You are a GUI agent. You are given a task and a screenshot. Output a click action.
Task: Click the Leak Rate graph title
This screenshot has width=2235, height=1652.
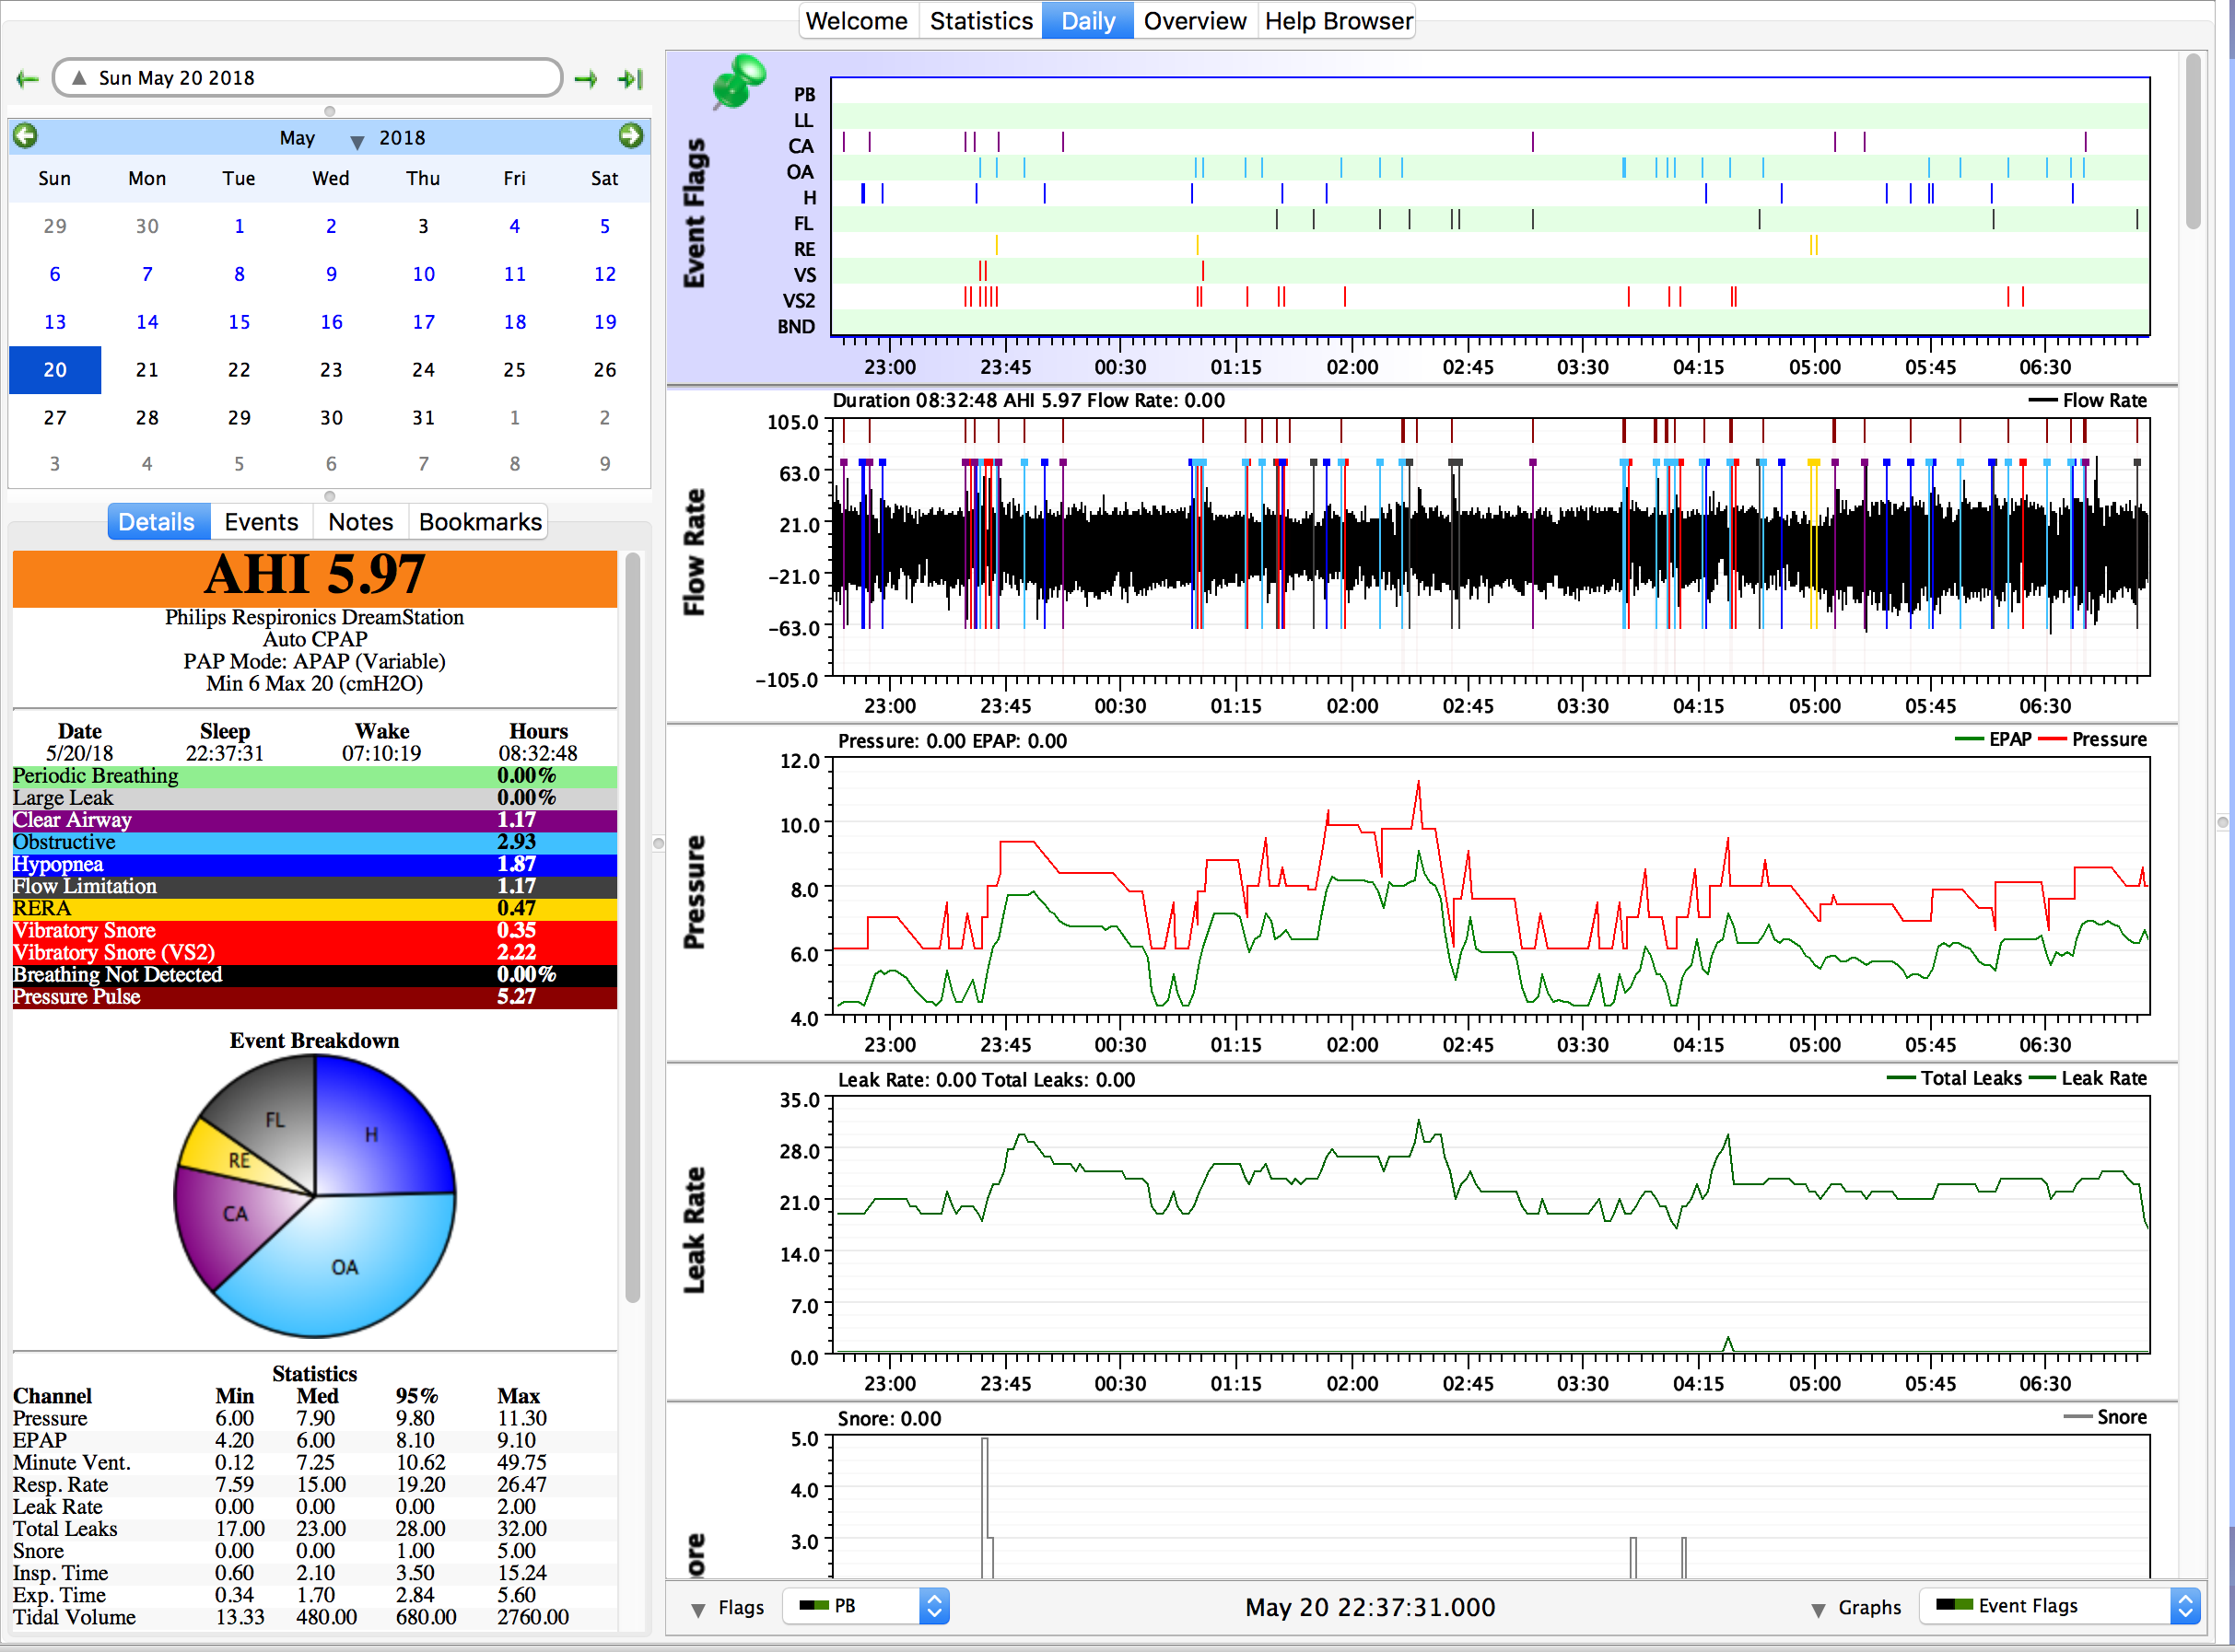coord(694,1229)
